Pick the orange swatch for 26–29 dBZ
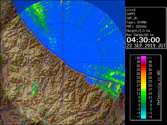 [x=144, y=73]
